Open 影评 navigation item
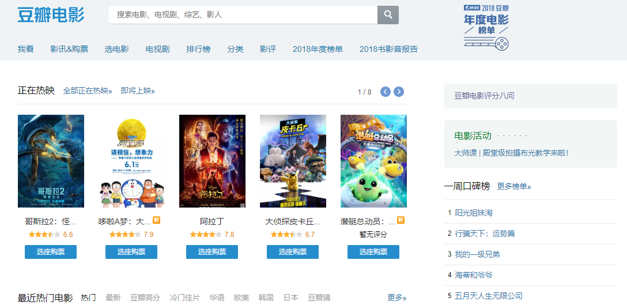 click(x=268, y=49)
